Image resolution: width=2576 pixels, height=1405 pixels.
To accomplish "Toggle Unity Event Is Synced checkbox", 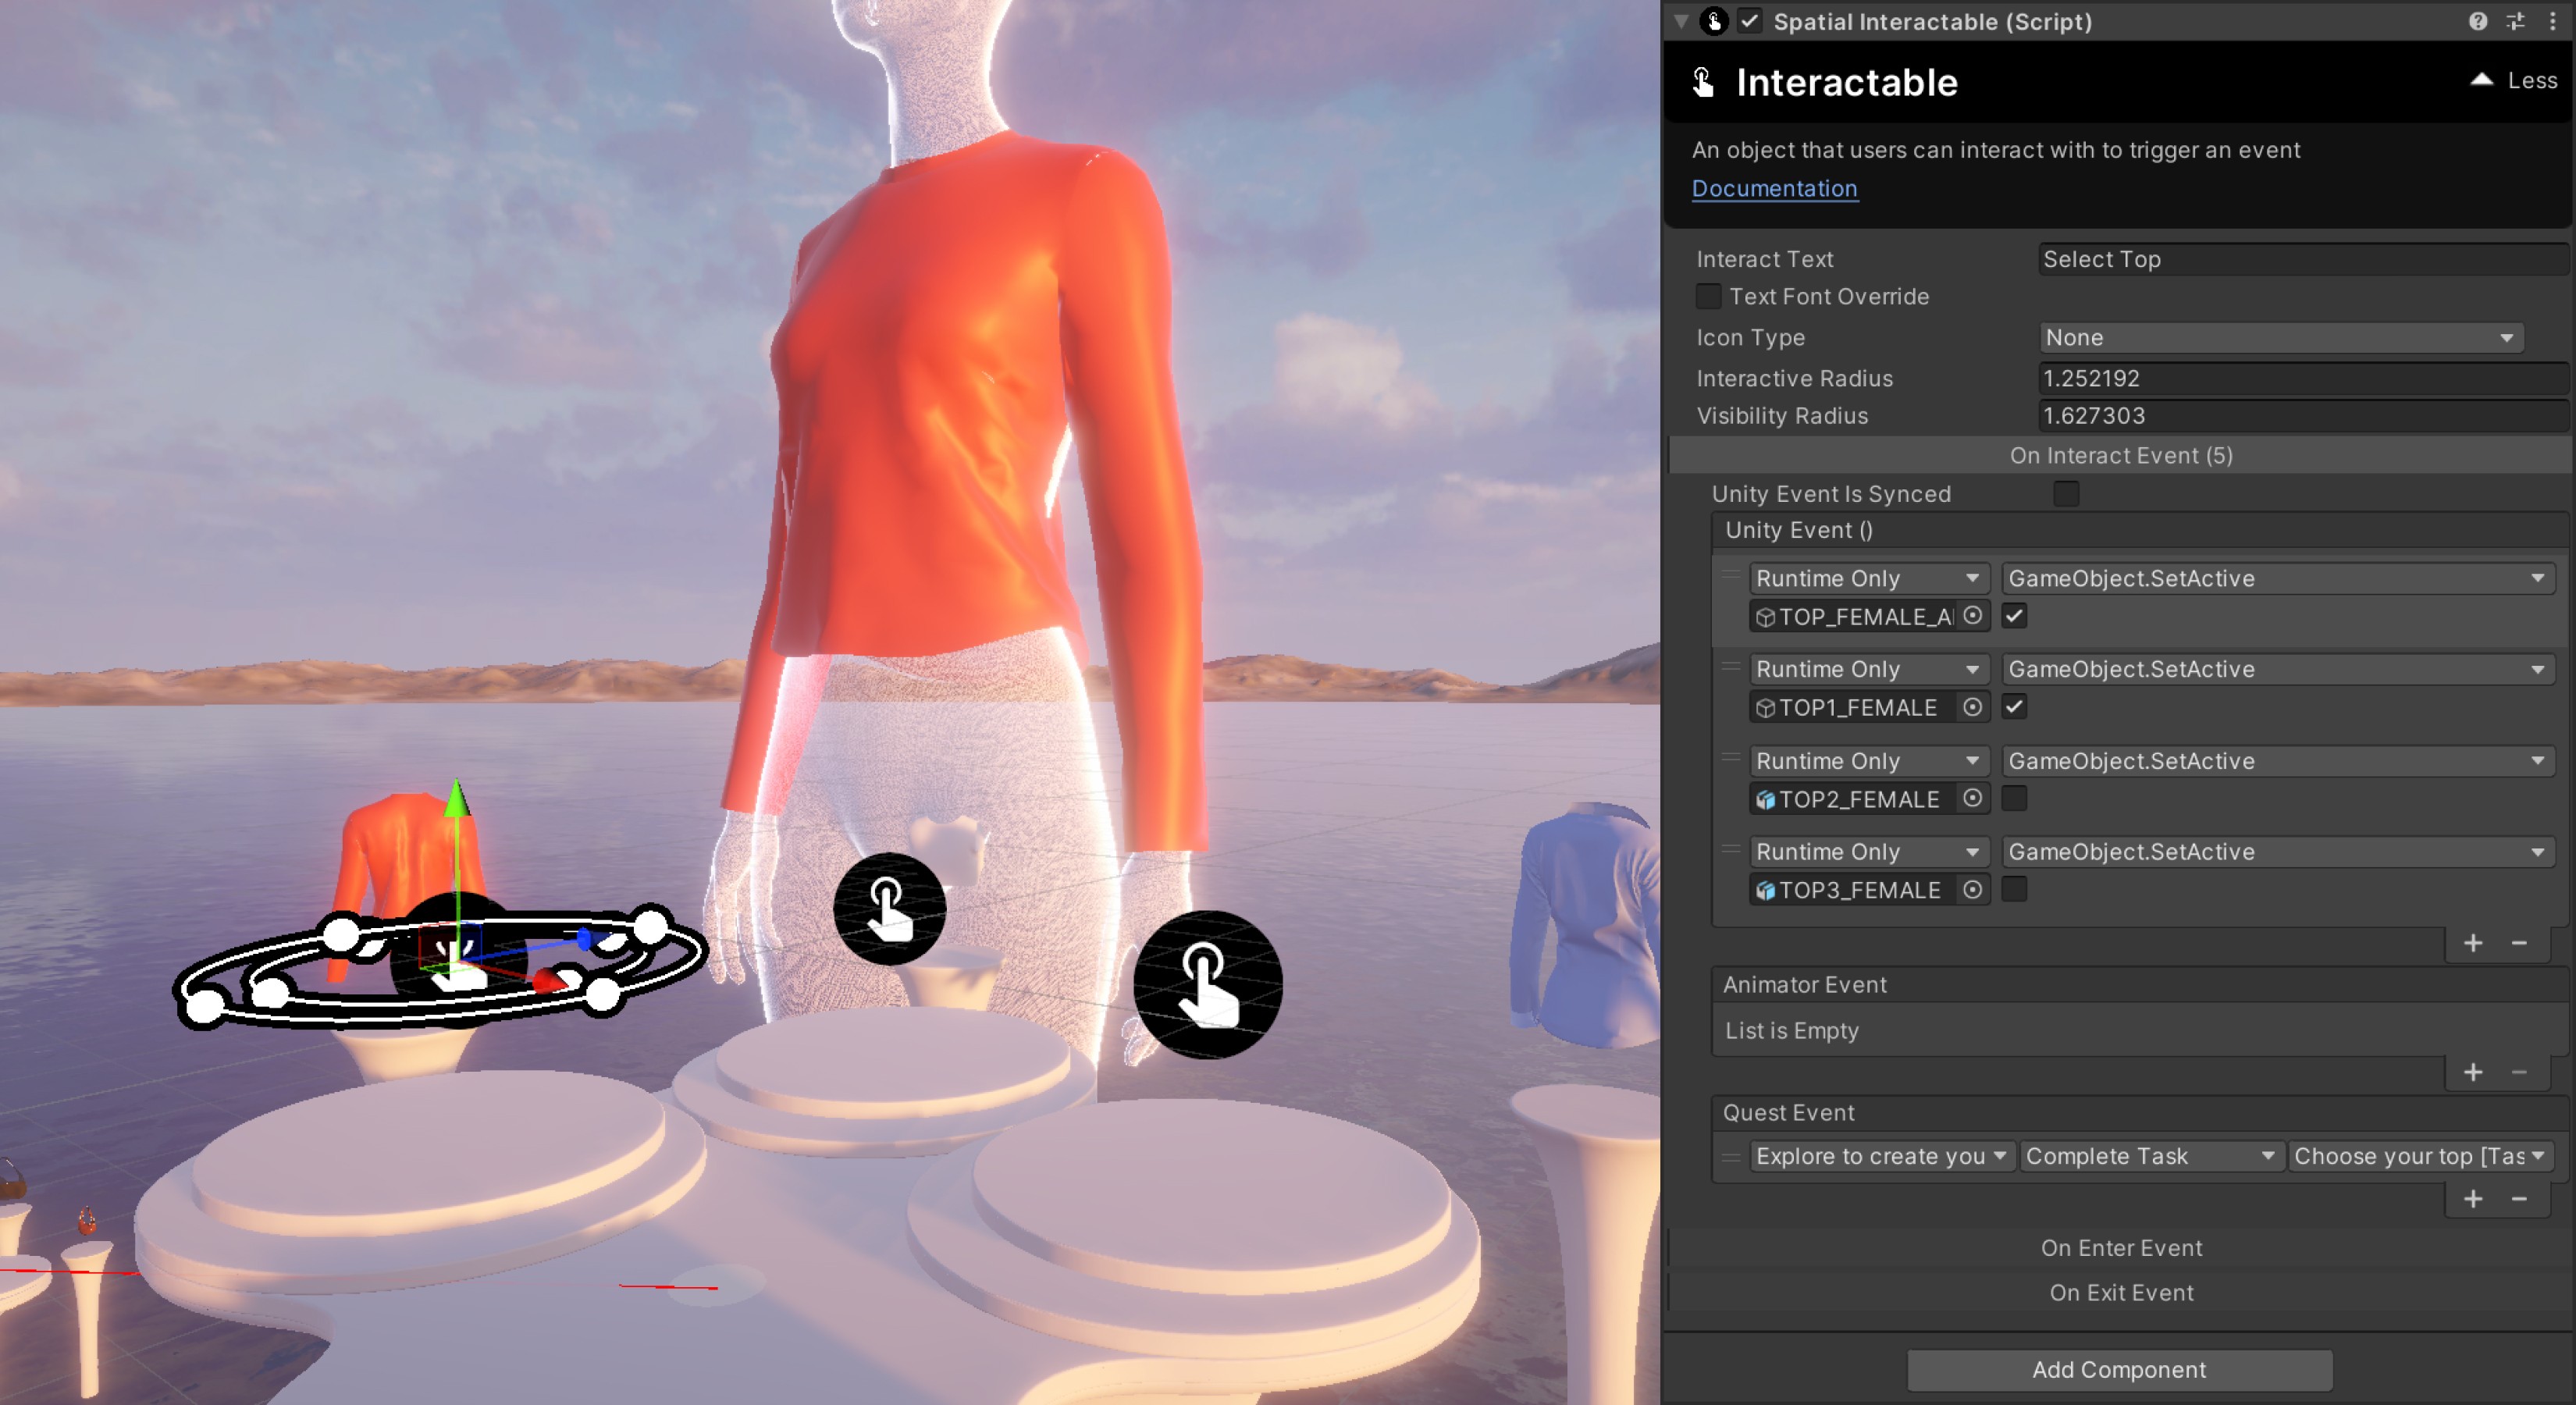I will [x=2066, y=494].
